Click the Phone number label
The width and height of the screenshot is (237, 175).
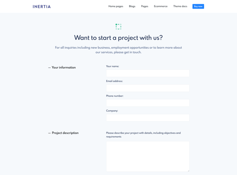coord(115,96)
